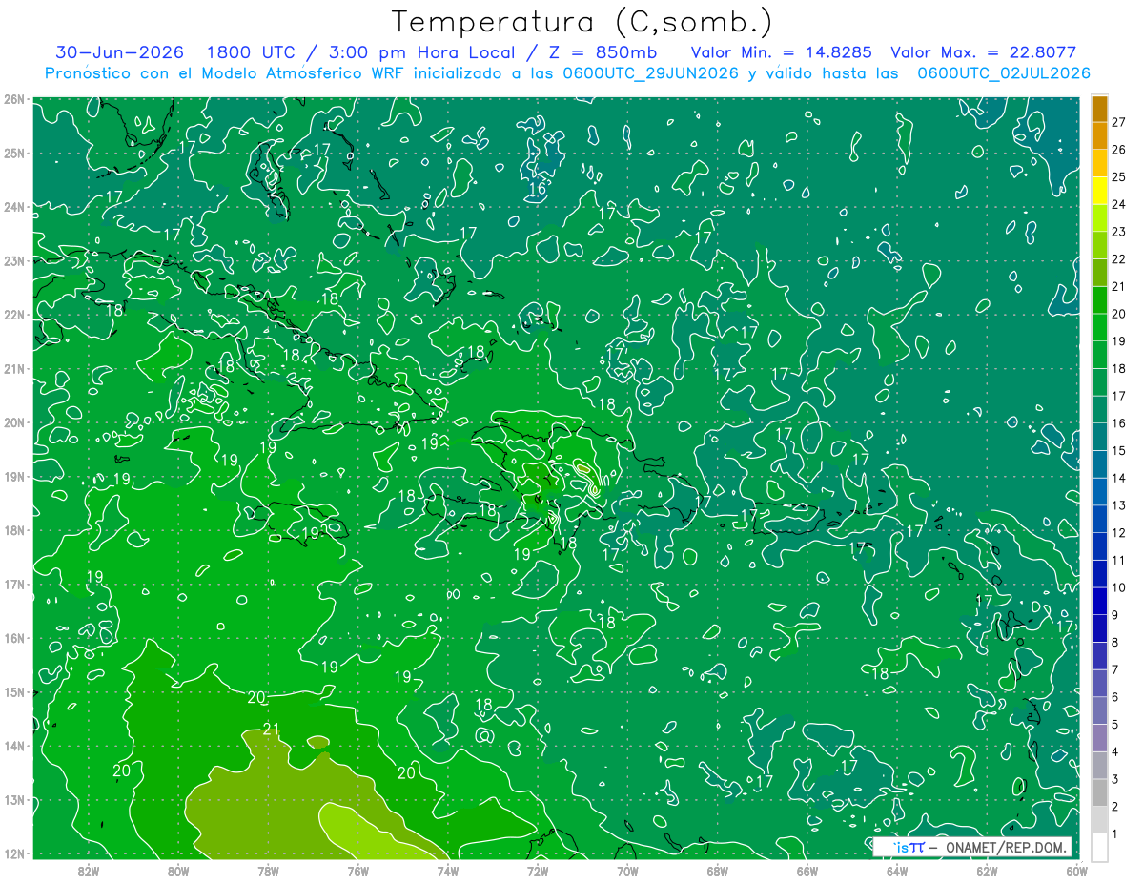
Task: Click the 80W longitude axis label
Action: pos(178,871)
